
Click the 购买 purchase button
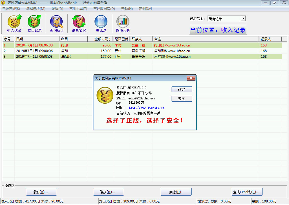[182, 99]
